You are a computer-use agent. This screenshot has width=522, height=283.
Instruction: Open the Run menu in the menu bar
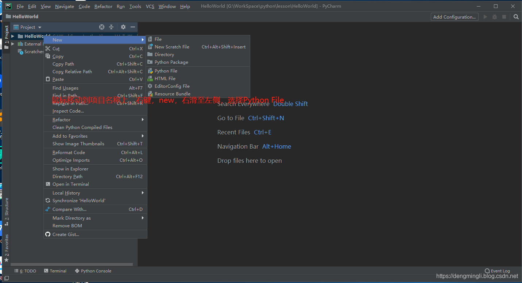pyautogui.click(x=121, y=7)
